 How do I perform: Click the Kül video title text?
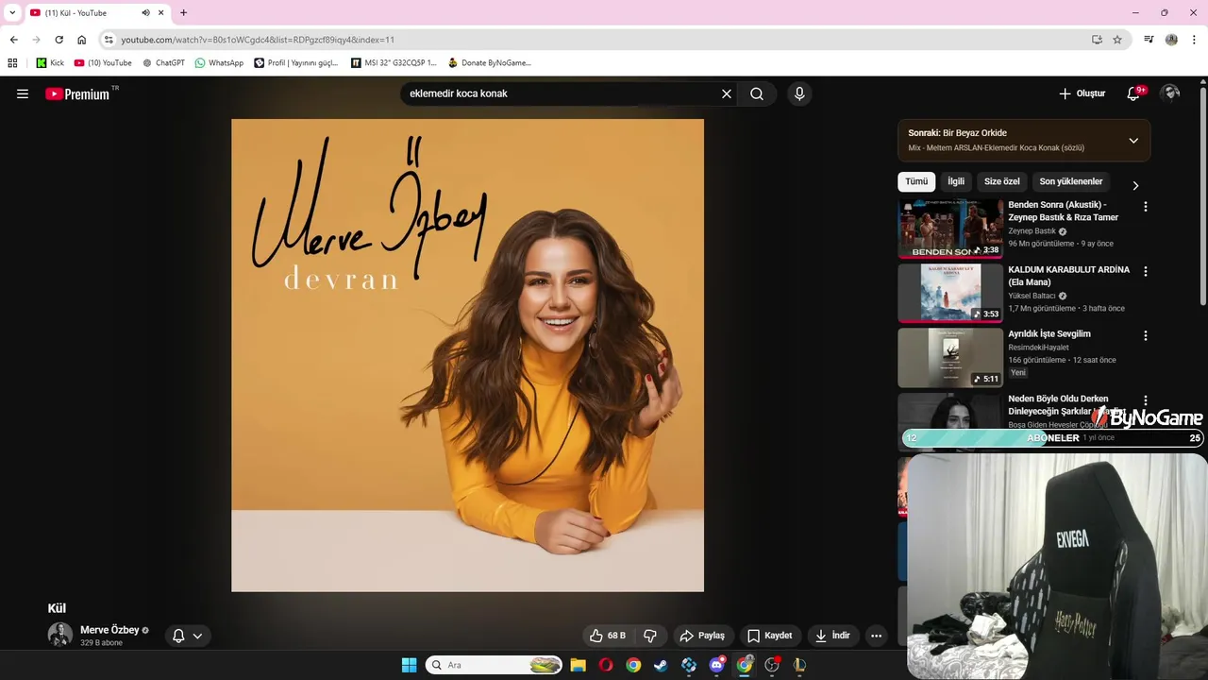(57, 608)
